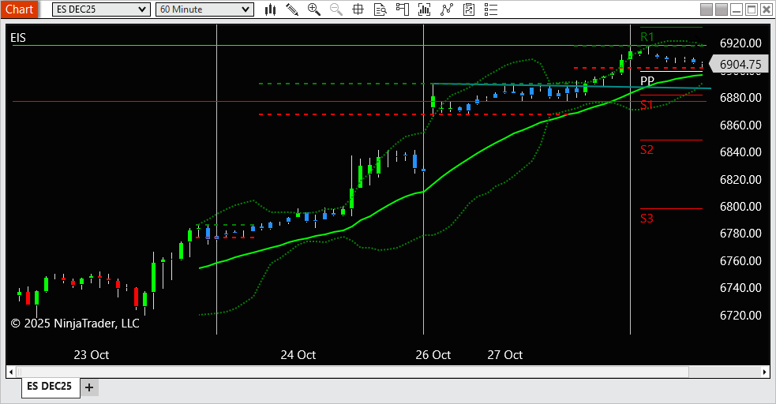Expand the 60 Minute interval dropdown
Viewport: 776px width, 404px height.
point(204,9)
